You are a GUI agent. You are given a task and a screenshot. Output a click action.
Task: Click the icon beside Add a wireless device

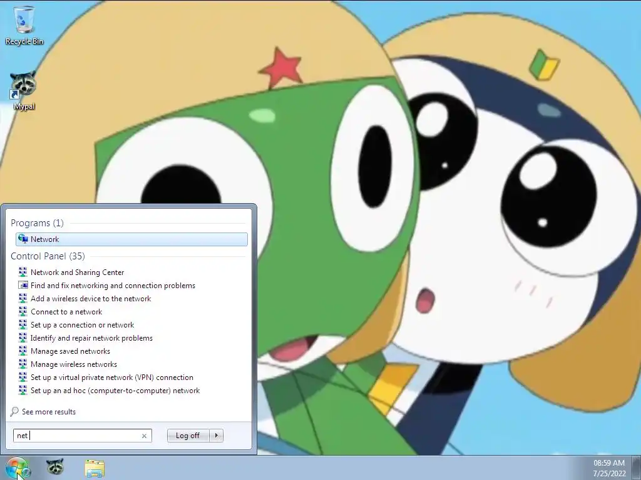[x=23, y=298]
